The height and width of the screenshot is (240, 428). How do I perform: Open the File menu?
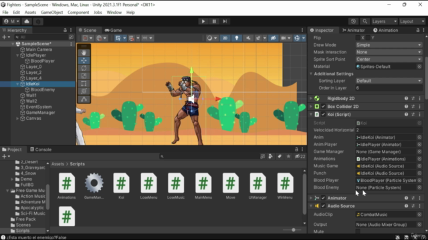(5, 12)
